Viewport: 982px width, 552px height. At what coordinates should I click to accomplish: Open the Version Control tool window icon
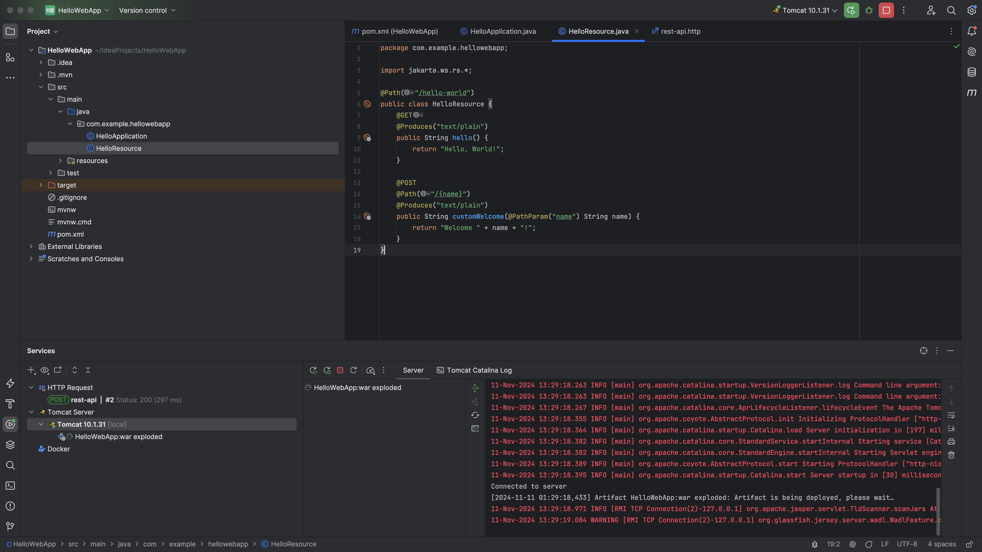[x=10, y=526]
